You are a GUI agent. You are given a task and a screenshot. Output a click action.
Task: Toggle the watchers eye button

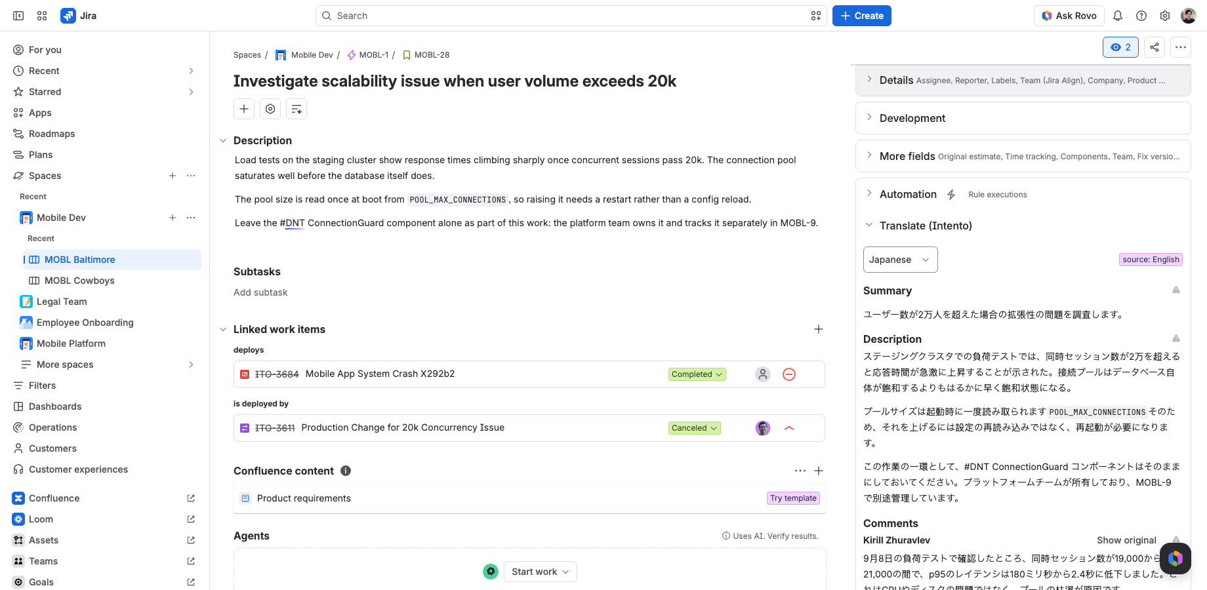pyautogui.click(x=1120, y=47)
